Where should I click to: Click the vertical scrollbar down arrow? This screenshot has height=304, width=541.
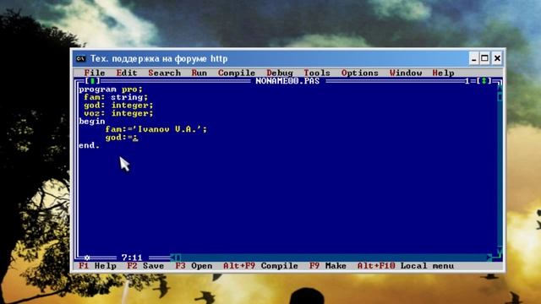500,250
